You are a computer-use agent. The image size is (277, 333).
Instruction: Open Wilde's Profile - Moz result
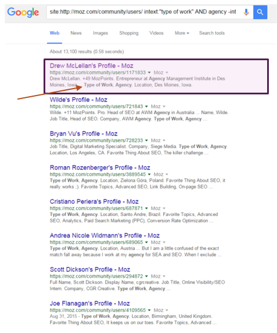78,100
